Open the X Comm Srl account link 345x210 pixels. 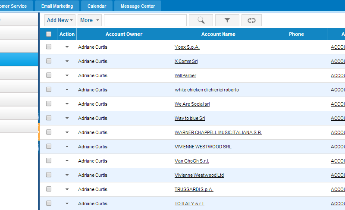[186, 61]
